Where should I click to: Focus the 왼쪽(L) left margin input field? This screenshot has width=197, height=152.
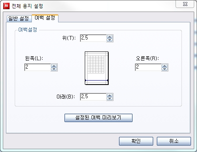tap(38, 67)
